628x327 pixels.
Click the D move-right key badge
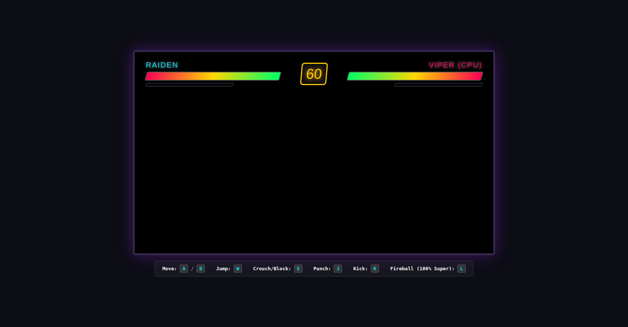click(201, 269)
